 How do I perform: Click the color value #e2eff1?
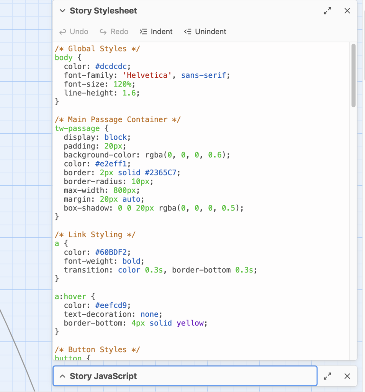pyautogui.click(x=111, y=164)
